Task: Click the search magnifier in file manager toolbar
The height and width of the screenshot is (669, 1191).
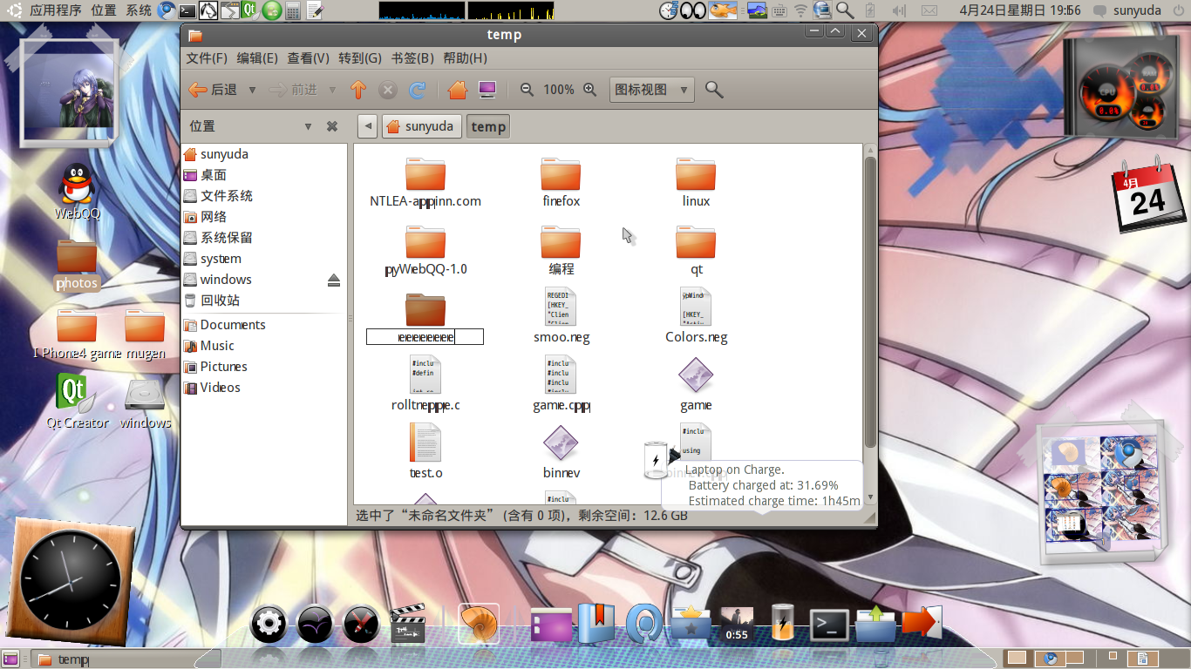Action: click(x=714, y=90)
